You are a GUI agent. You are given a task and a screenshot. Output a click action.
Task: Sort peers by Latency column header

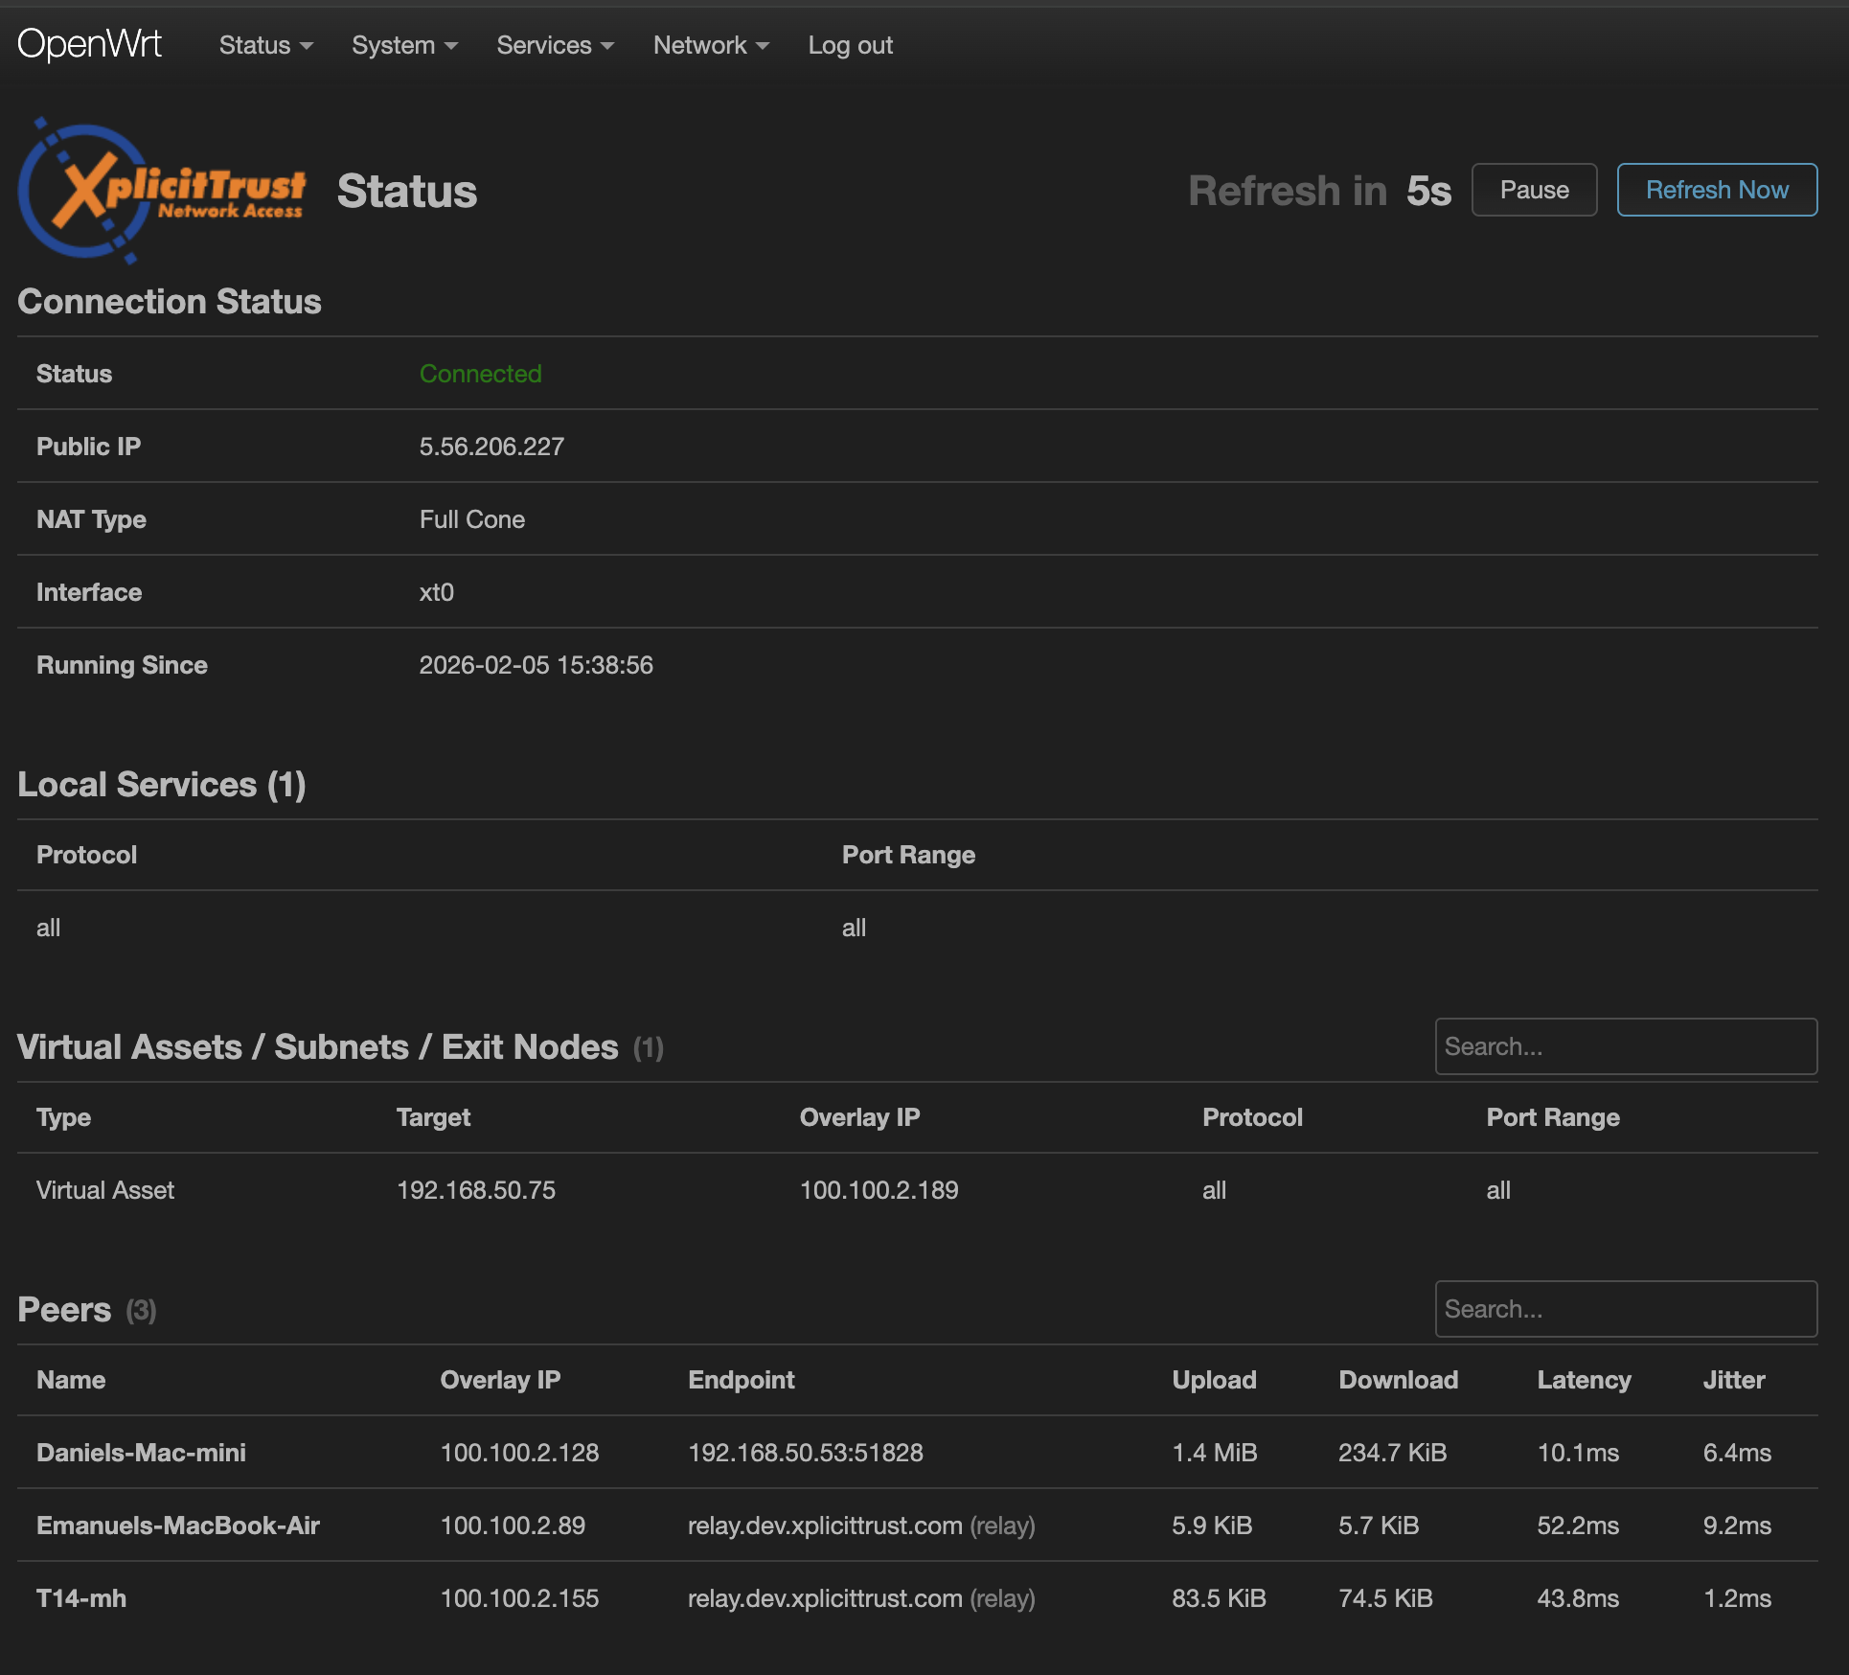click(1584, 1380)
